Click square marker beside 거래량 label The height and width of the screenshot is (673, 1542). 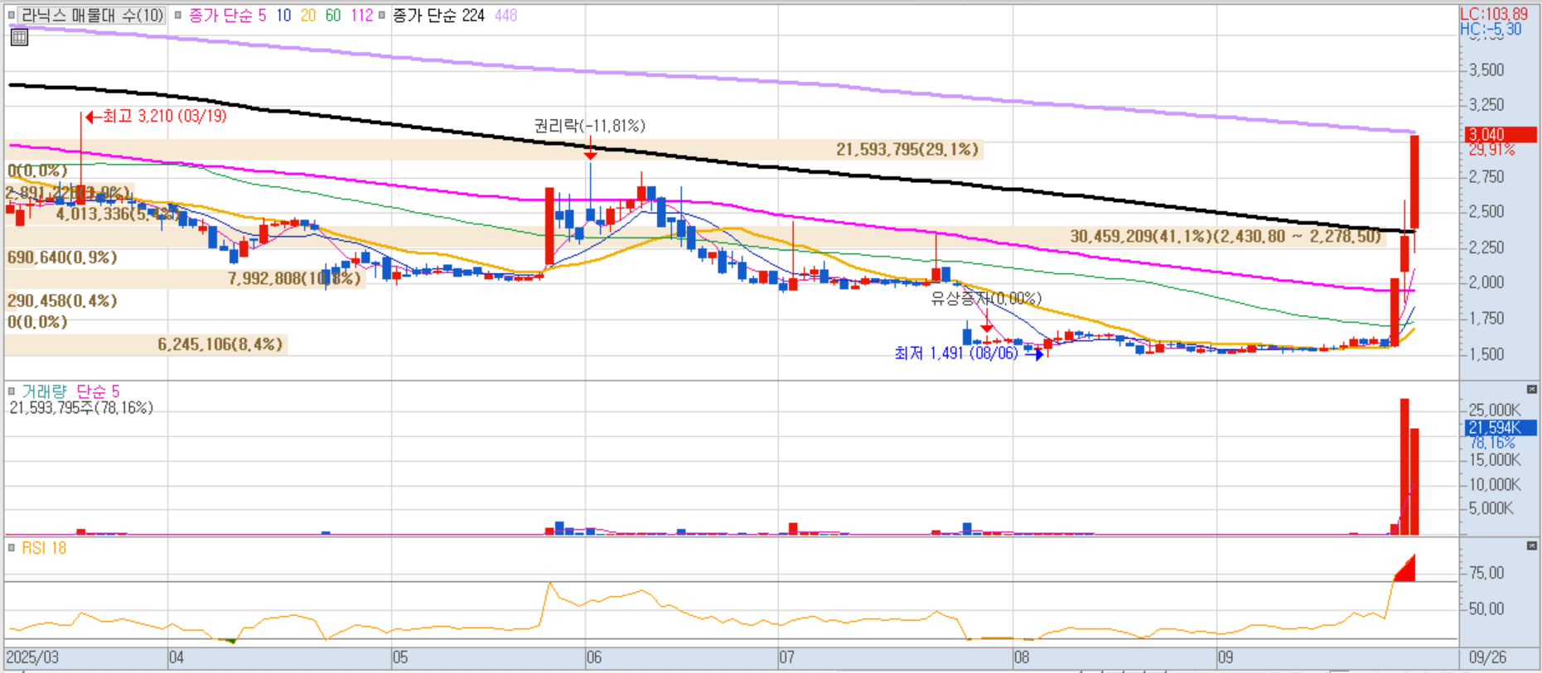pos(12,391)
